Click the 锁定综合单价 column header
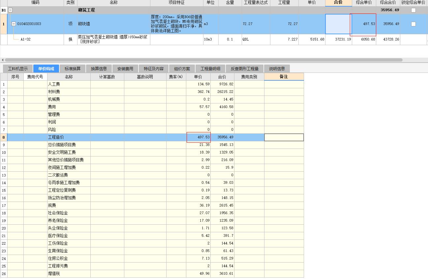The height and width of the screenshot is (279, 428). coord(413,3)
